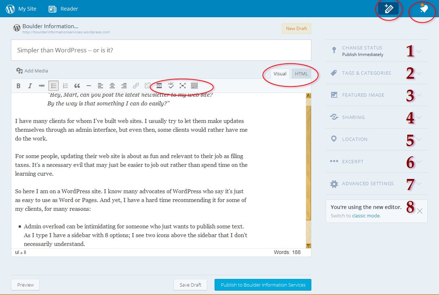Insert a numbered list

(65, 86)
